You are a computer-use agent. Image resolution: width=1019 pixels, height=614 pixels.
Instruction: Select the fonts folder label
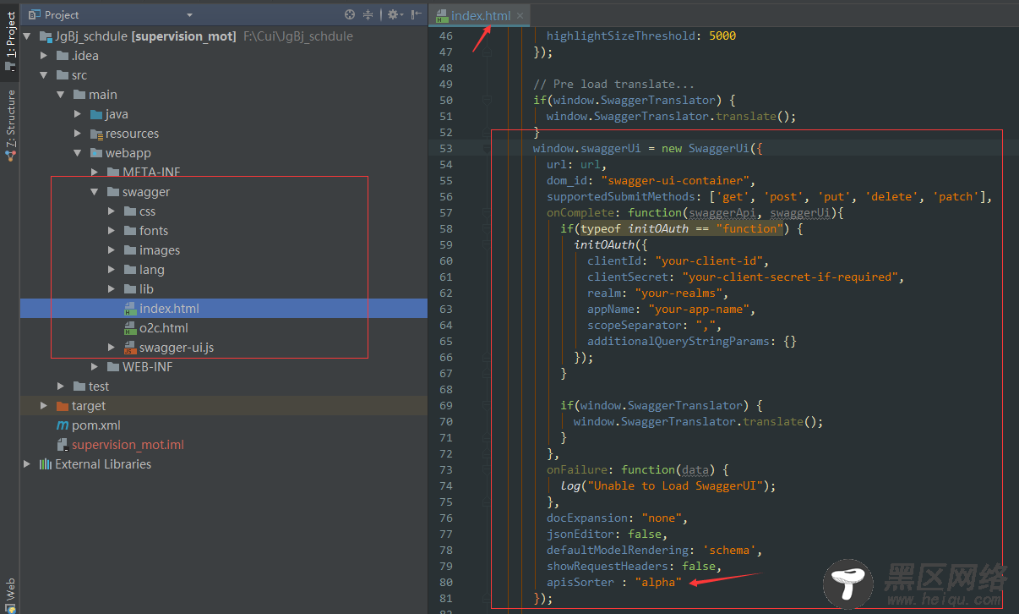(154, 231)
